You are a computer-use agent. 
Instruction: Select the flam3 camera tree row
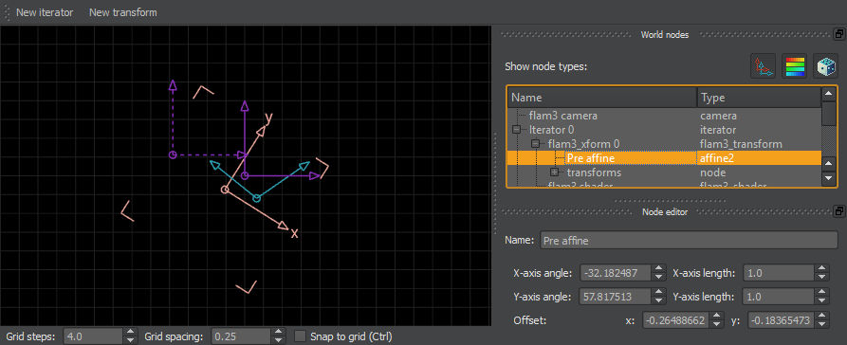click(x=664, y=116)
